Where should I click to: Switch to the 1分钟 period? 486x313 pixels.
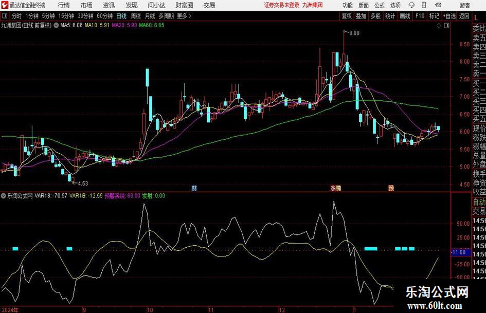(32, 16)
